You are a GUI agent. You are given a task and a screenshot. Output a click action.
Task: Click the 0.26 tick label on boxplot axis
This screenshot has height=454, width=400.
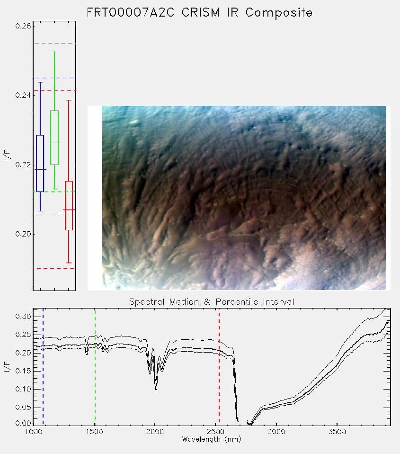[23, 26]
